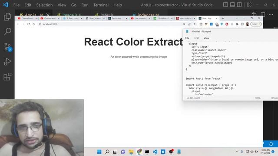Open the Customize Layout icon in VS Code
This screenshot has width=278, height=156.
[x=249, y=5]
